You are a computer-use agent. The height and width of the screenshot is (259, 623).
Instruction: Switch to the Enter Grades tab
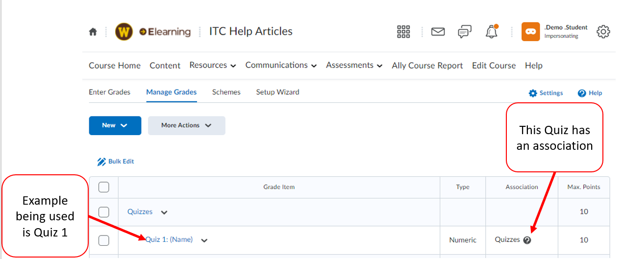110,92
